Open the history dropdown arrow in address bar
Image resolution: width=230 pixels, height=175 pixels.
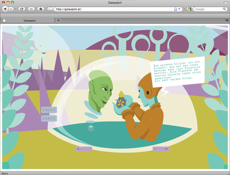(x=179, y=9)
